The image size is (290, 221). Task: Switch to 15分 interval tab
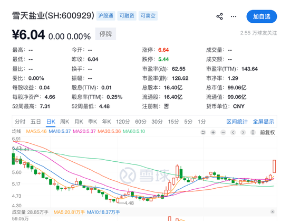(x=173, y=122)
